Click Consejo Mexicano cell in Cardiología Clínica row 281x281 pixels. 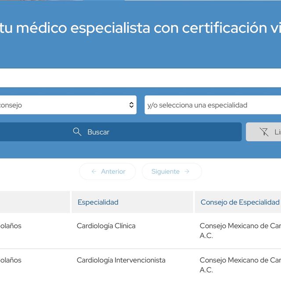[x=240, y=231]
